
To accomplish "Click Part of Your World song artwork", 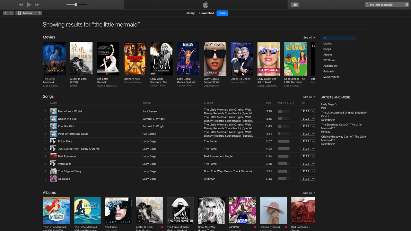I will coord(54,111).
